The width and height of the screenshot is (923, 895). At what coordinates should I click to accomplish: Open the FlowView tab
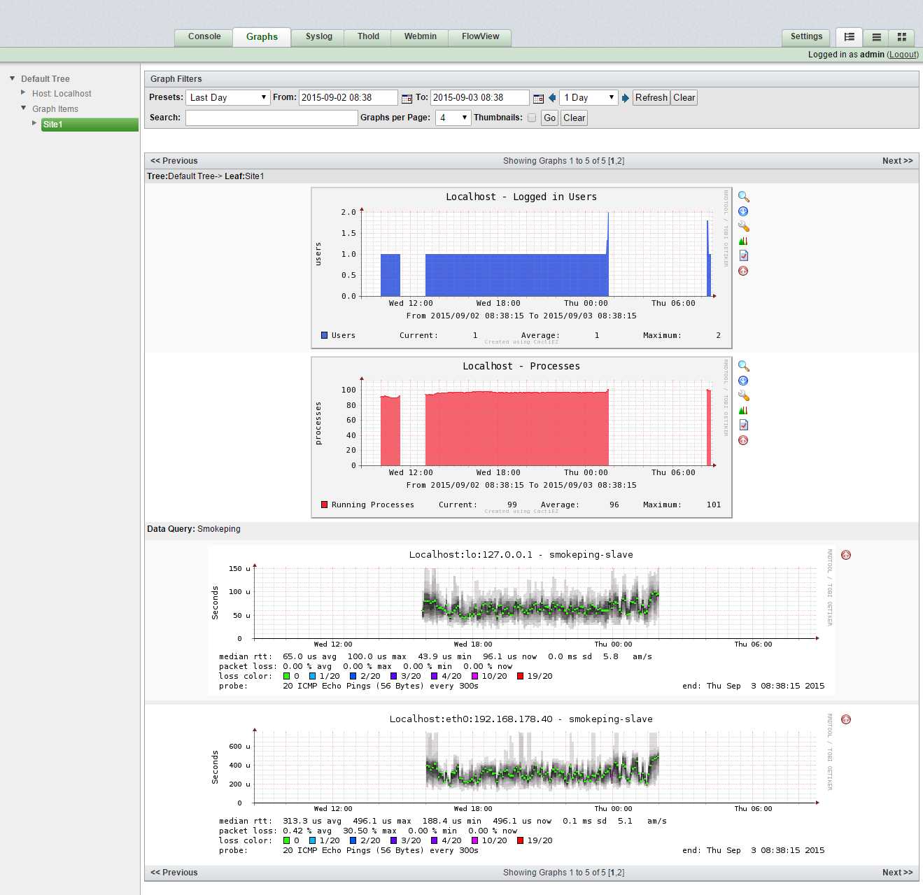pyautogui.click(x=480, y=37)
